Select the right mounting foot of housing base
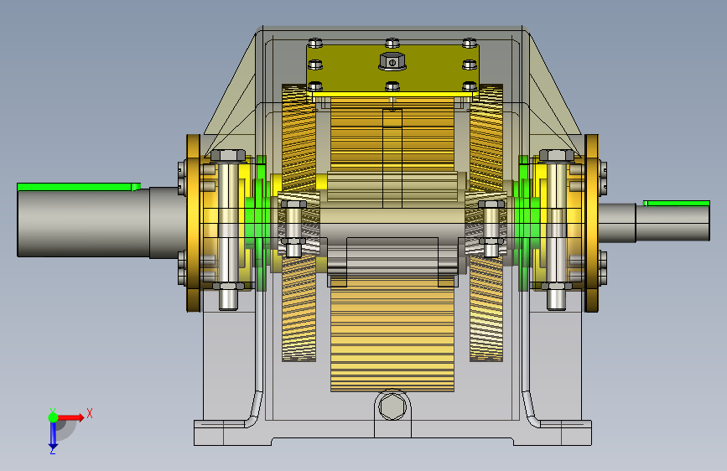Viewport: 727px width, 471px height. coord(553,433)
